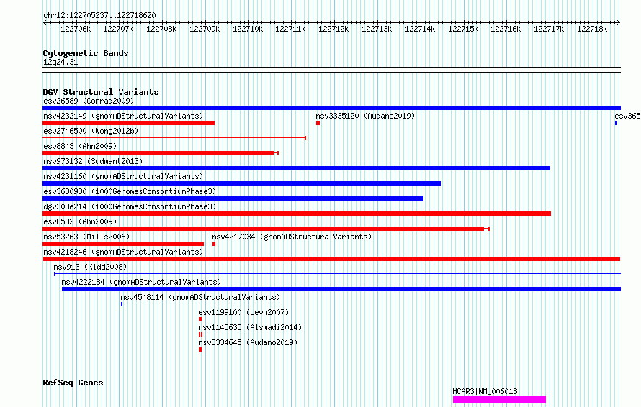The image size is (641, 407).
Task: Open the esv3630980 (1000GenomesConsortiumPhase3) label
Action: [130, 191]
